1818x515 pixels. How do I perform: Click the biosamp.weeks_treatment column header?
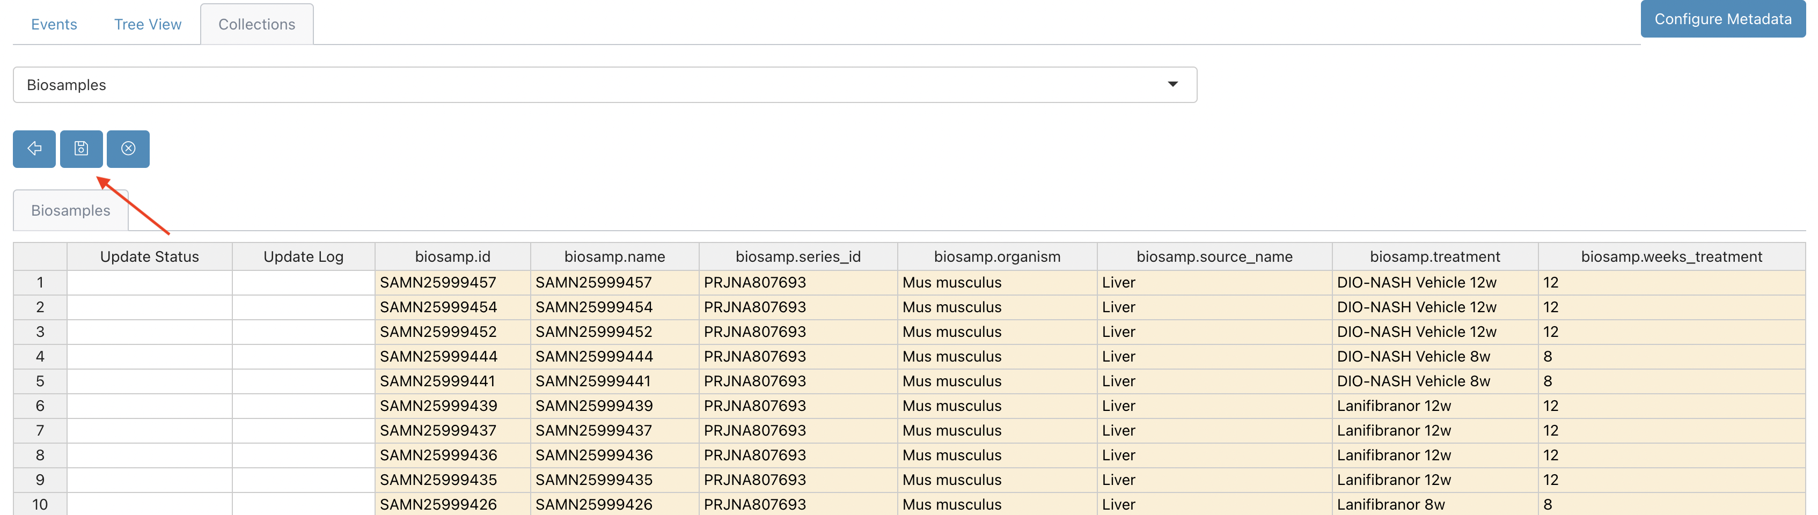(1671, 257)
